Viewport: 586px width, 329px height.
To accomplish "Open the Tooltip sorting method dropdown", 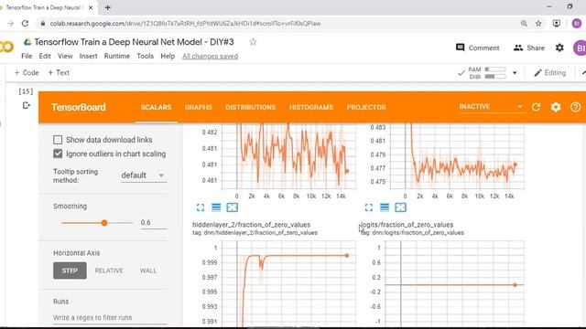I will tap(143, 175).
